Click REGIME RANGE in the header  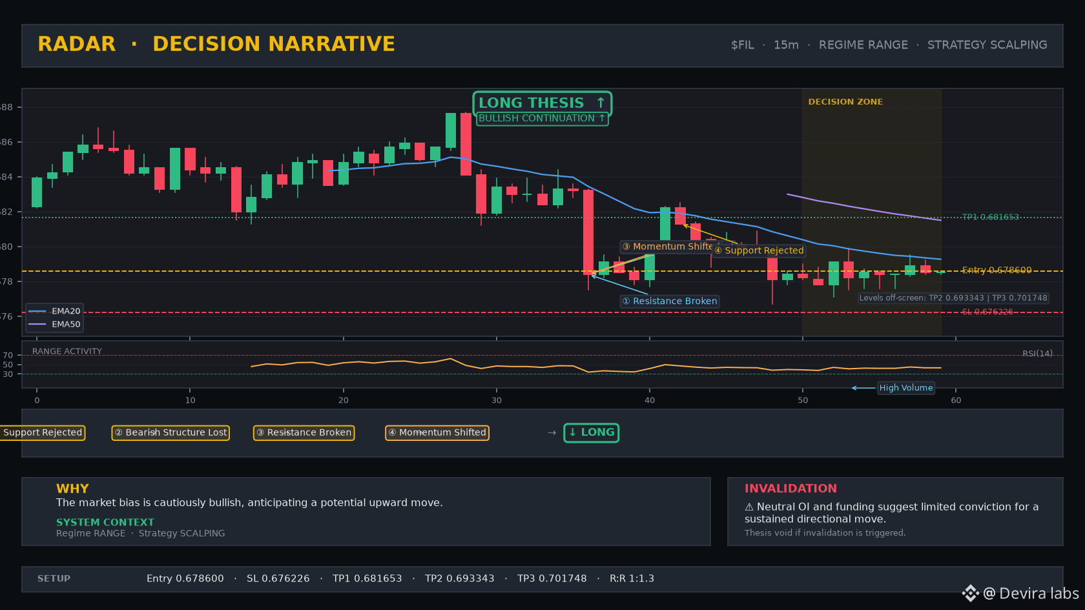pyautogui.click(x=863, y=45)
